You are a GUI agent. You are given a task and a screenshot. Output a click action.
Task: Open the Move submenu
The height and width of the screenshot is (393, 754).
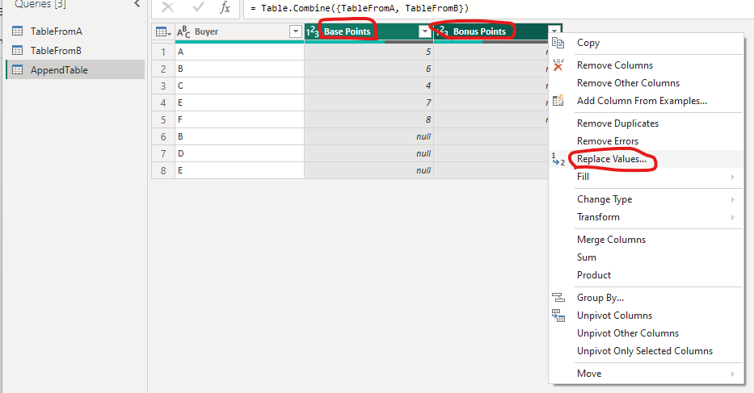click(589, 374)
